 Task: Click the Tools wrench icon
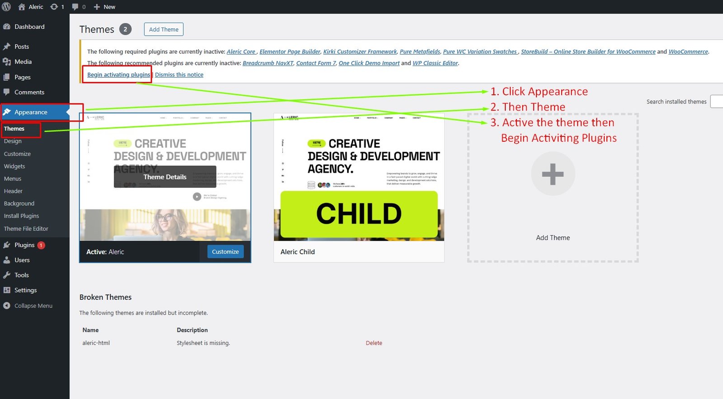7,275
